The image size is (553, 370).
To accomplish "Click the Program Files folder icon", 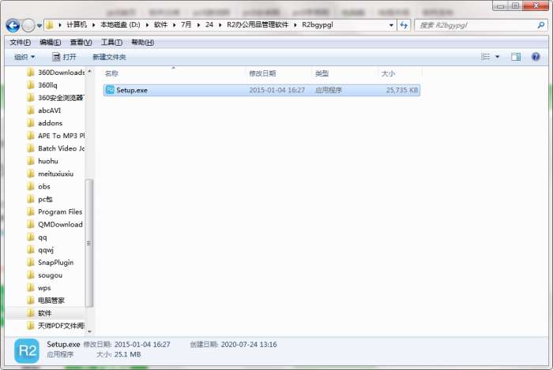I will click(x=31, y=212).
